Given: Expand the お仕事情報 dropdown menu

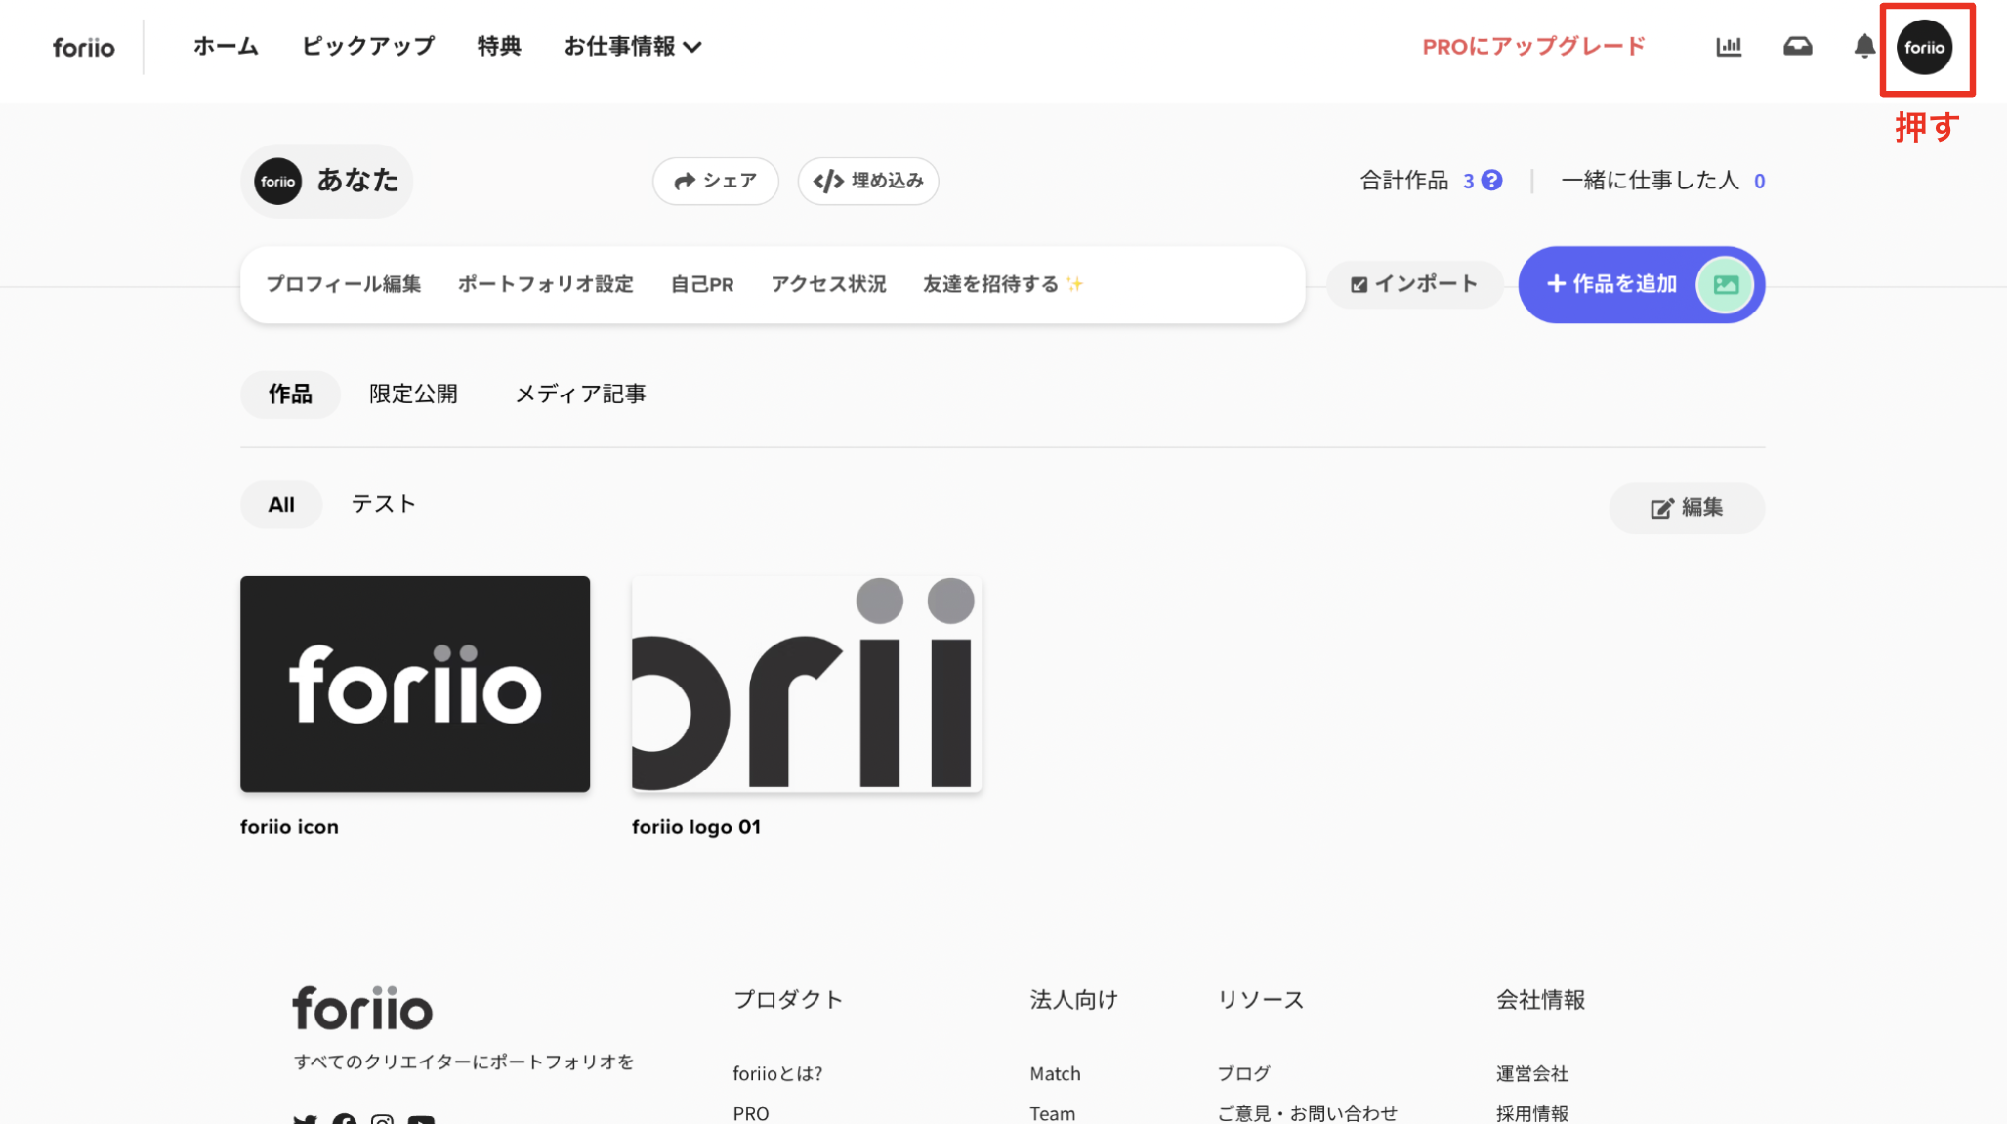Looking at the screenshot, I should click(x=633, y=47).
